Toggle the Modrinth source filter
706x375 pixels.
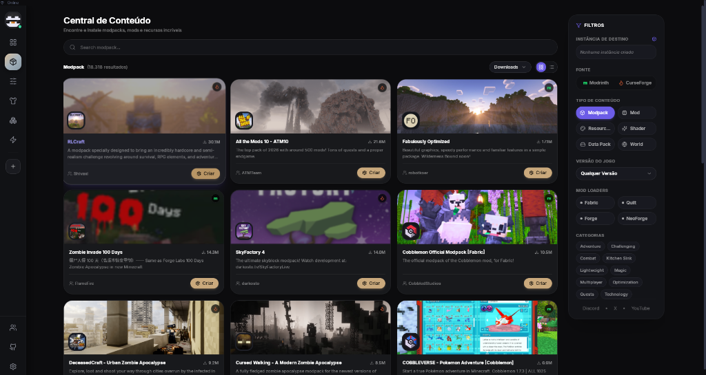[x=595, y=83]
